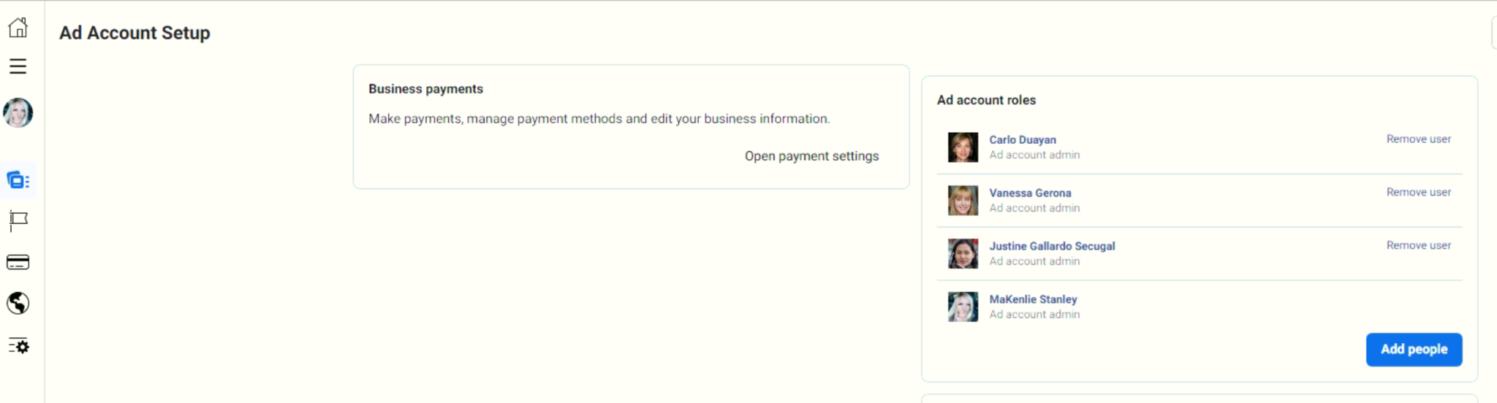The width and height of the screenshot is (1497, 403).
Task: Open MaKenlie Stanley's name link
Action: [x=1033, y=299]
